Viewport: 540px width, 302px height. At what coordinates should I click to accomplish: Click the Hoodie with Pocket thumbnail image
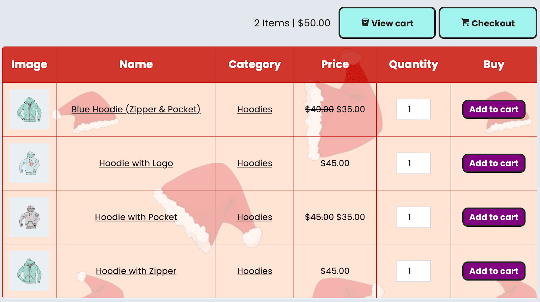[x=29, y=217]
